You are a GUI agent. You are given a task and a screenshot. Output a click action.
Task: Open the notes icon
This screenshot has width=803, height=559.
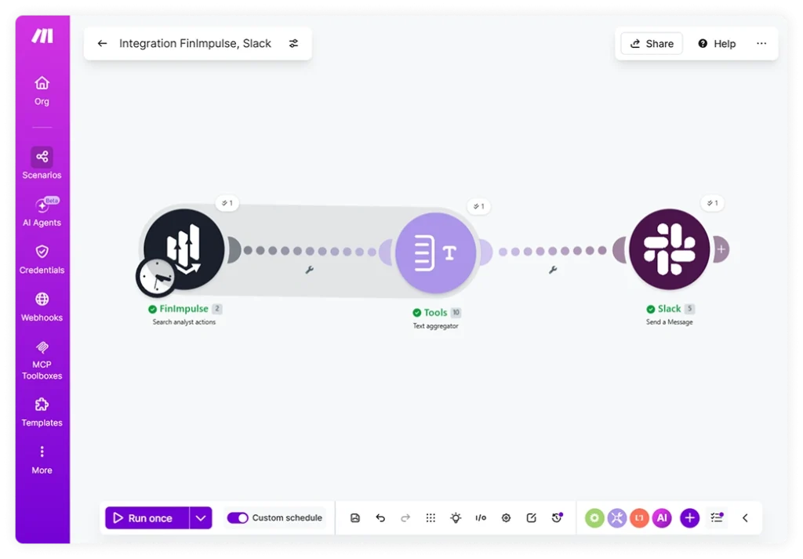point(531,518)
